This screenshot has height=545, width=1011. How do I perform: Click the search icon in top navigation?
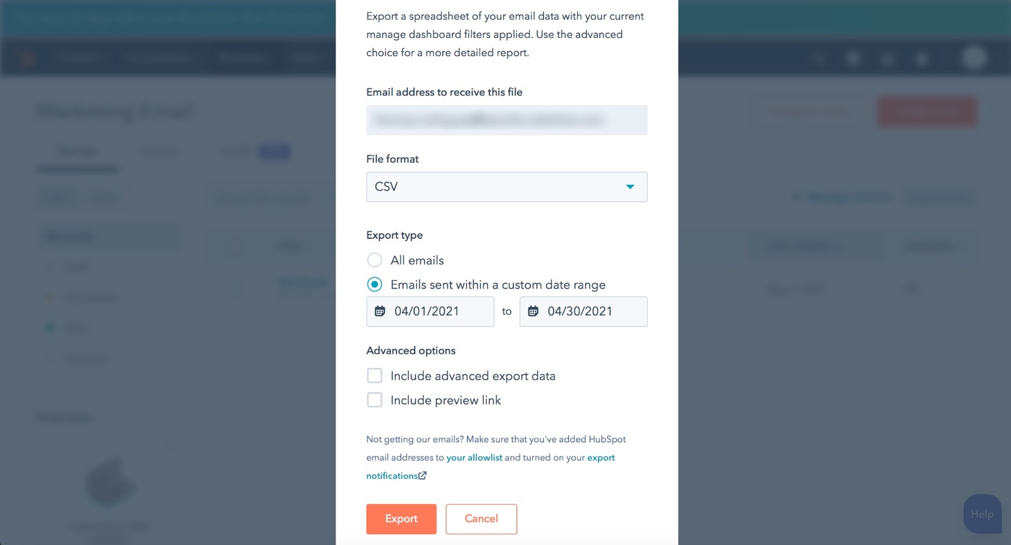point(818,59)
